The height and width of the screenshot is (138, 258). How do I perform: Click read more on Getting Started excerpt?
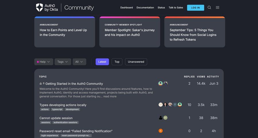click(110, 96)
